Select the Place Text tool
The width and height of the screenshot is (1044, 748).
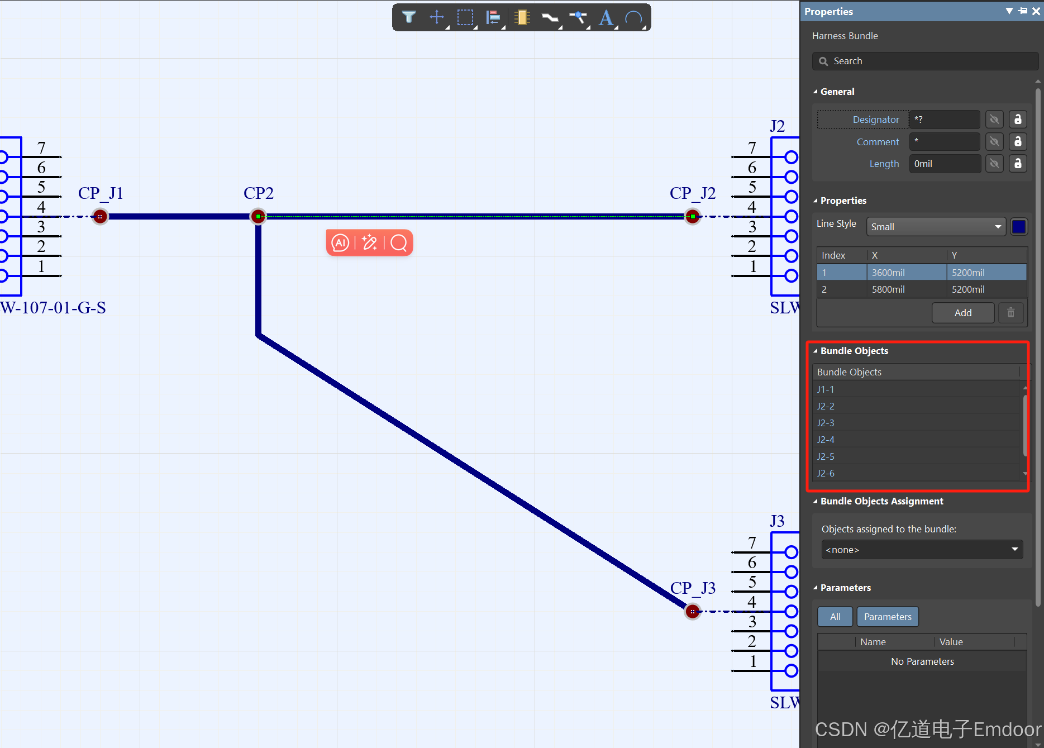(606, 17)
